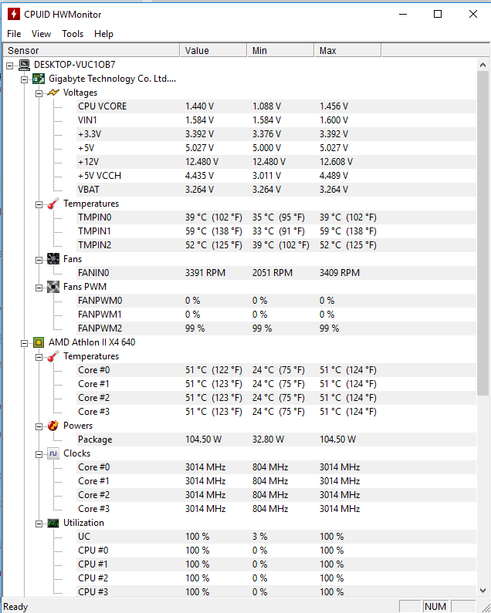Screen dimensions: 491x613
Task: Collapse the Voltages tree node
Action: coord(39,93)
